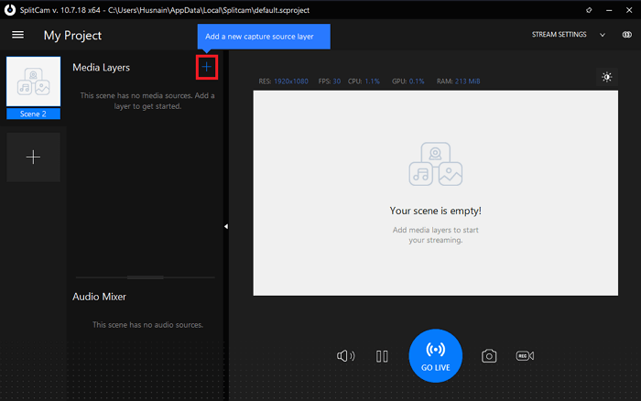This screenshot has height=401, width=641.
Task: Start streaming with GO LIVE button
Action: tap(435, 355)
